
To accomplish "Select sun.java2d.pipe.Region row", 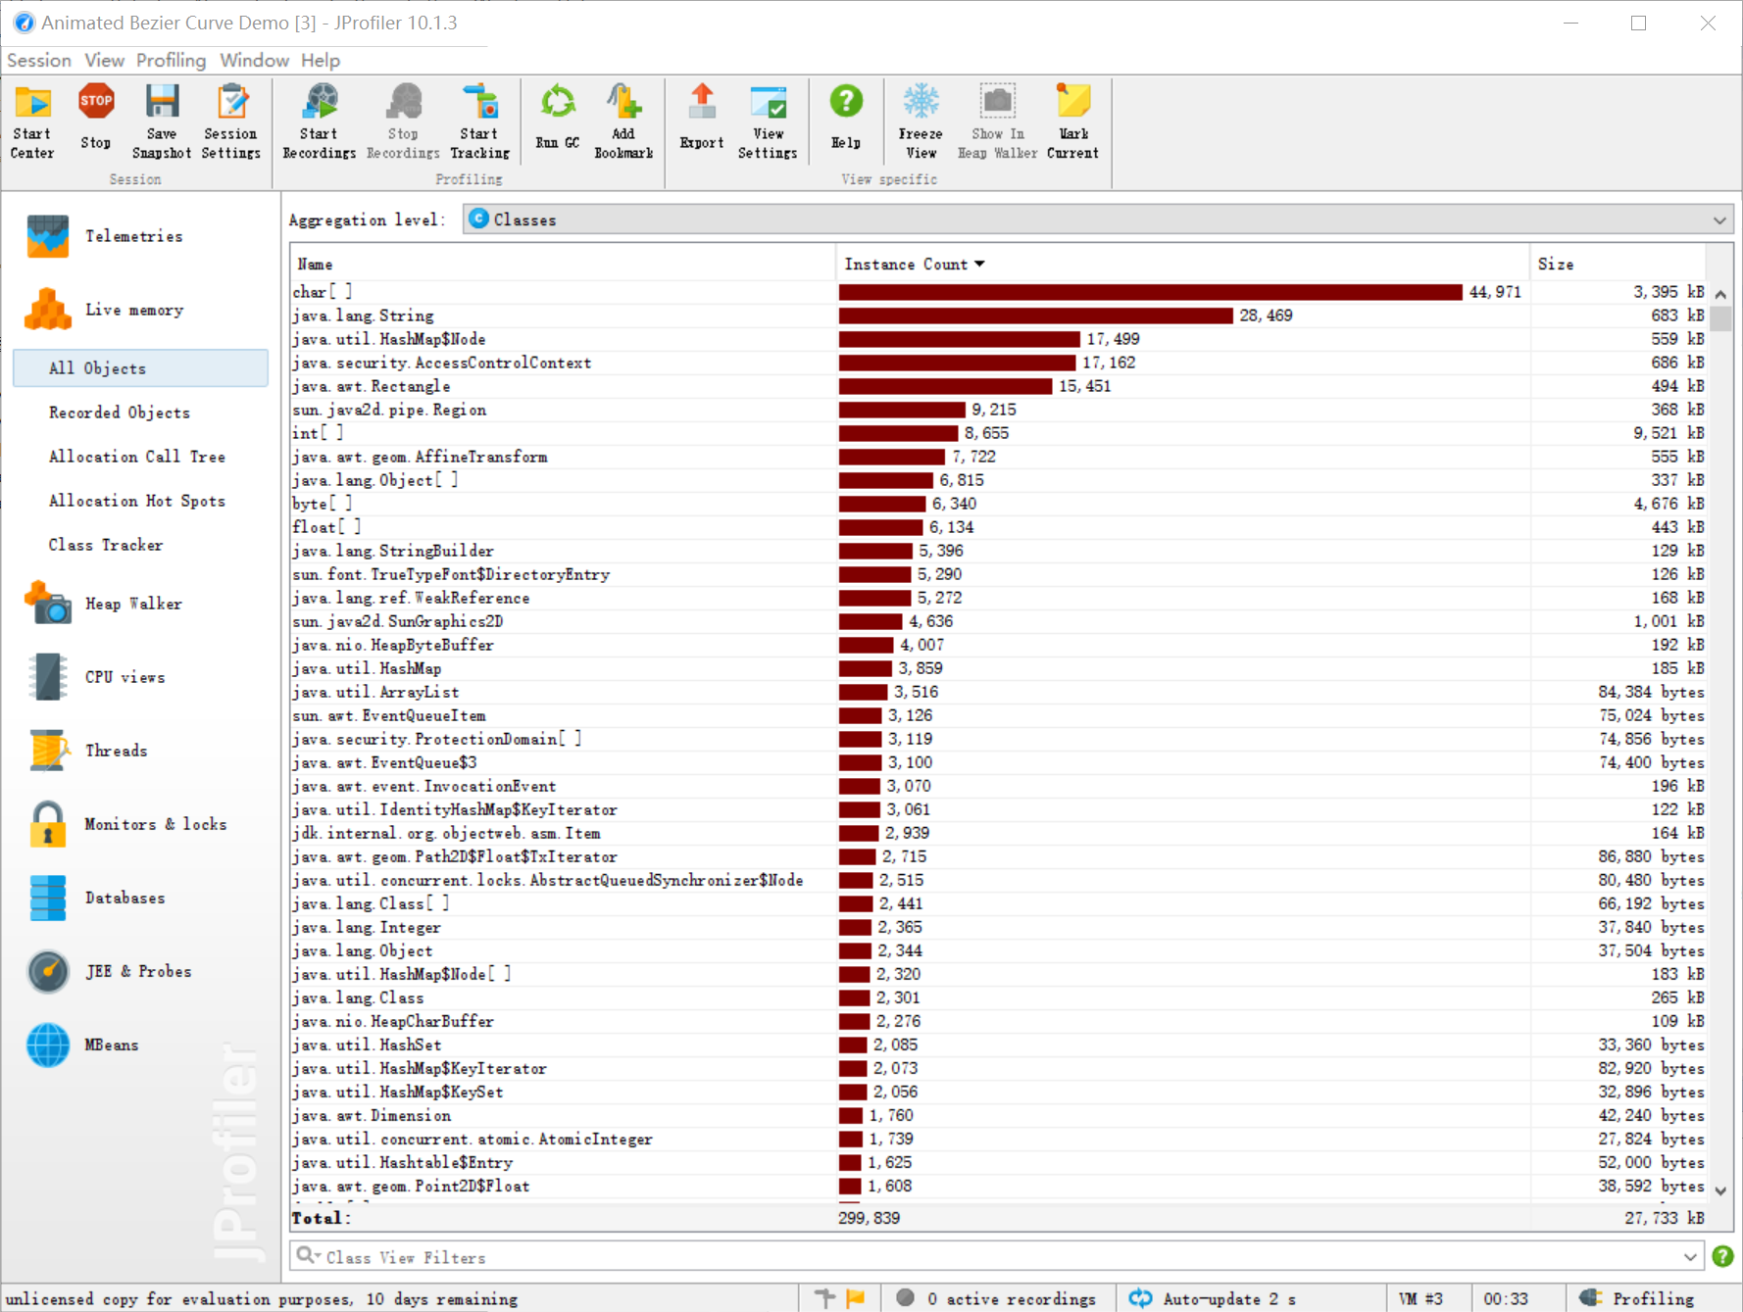I will (998, 410).
